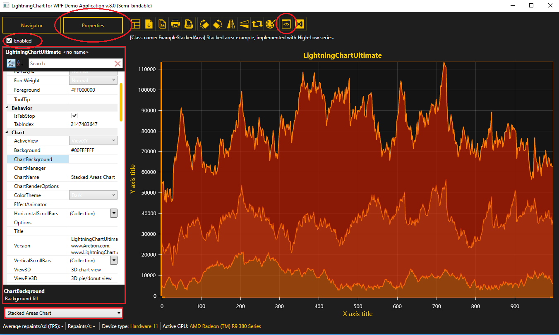Click the layout panels toolbar icon
Image resolution: width=559 pixels, height=335 pixels.
tap(136, 24)
